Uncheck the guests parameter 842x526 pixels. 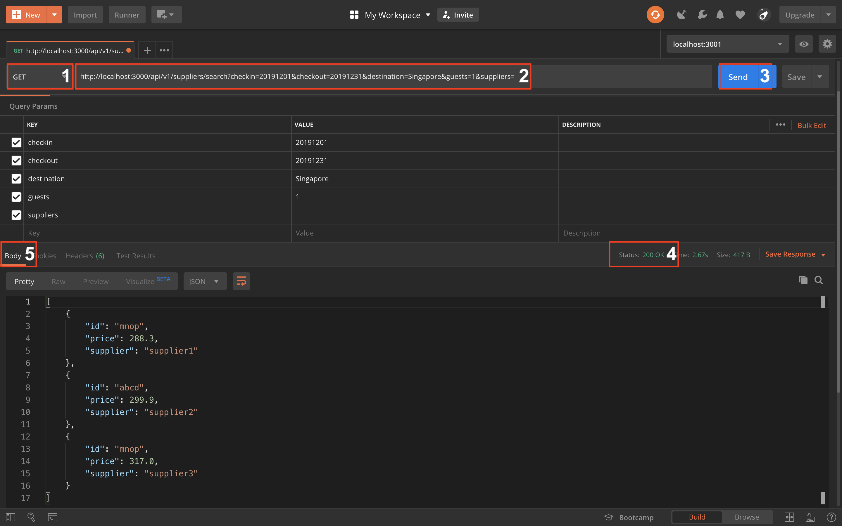coord(16,197)
